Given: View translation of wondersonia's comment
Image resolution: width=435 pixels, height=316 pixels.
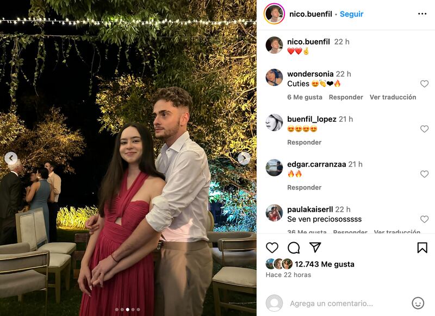Looking at the screenshot, I should [x=393, y=97].
